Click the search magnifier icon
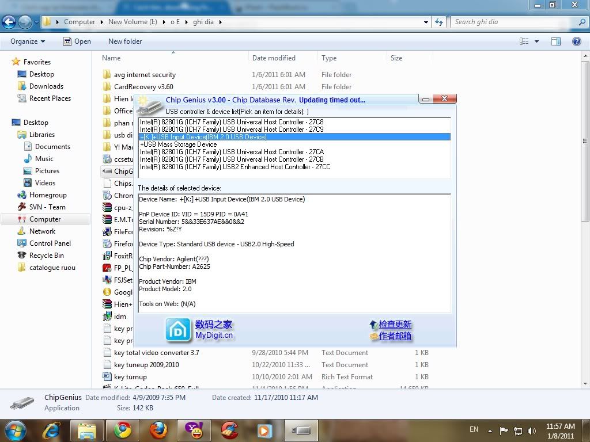Viewport: 590px width, 442px height. [582, 22]
